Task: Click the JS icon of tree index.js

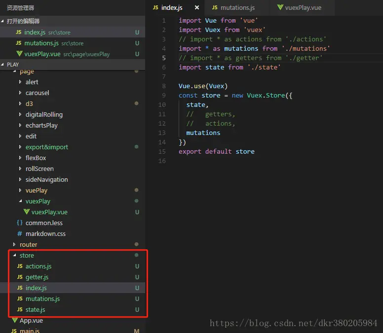Action: tap(20, 288)
